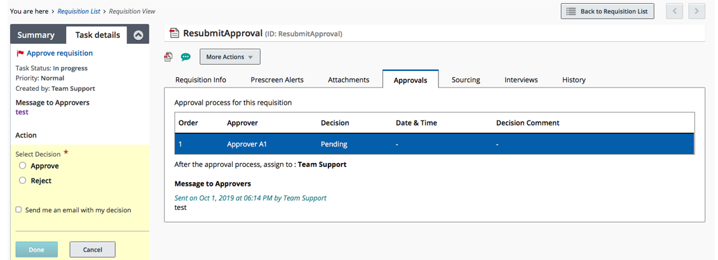Click the Back to Requisition List button

coord(607,11)
